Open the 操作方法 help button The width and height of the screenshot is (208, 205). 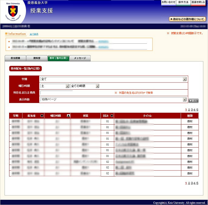[x=183, y=2]
